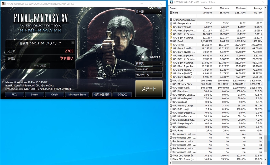Click the Minimum column header
Screen dimensions: 270x165
pyautogui.click(x=221, y=8)
